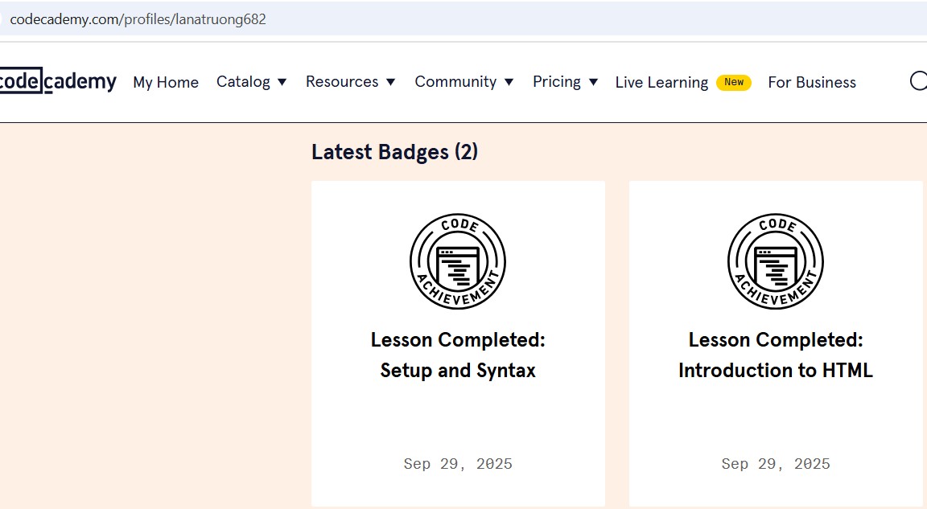927x509 pixels.
Task: Open the For Business link
Action: [812, 82]
